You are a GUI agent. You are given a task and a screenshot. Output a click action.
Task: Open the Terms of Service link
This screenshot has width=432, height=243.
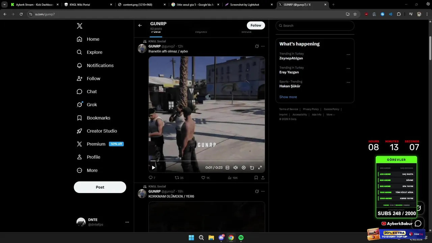[x=289, y=109]
